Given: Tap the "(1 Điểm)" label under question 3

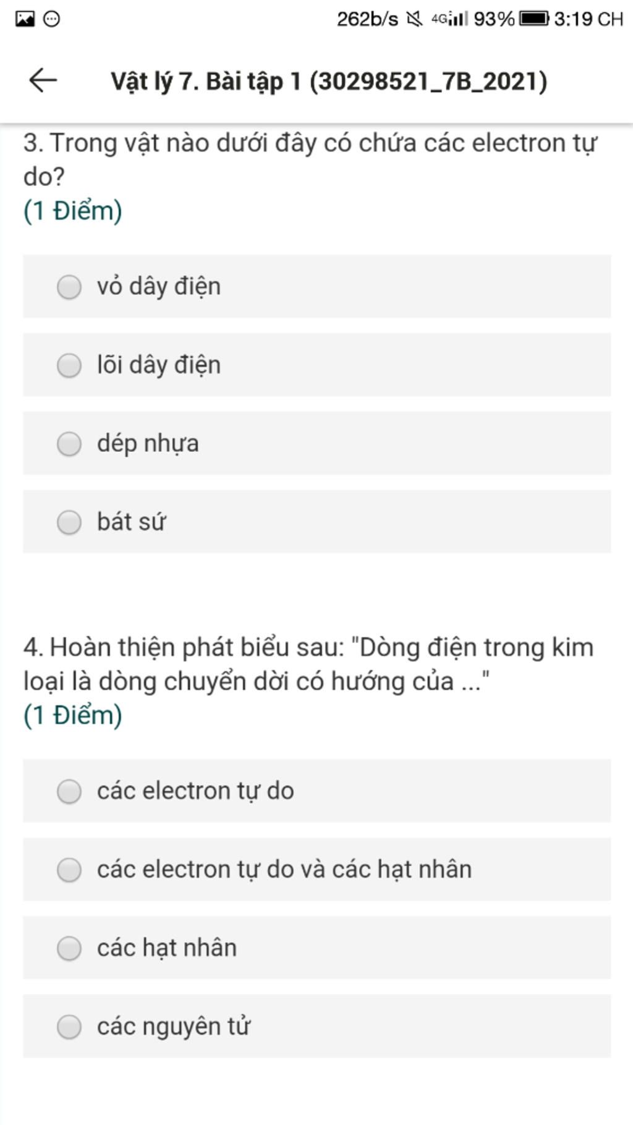Looking at the screenshot, I should click(x=73, y=211).
